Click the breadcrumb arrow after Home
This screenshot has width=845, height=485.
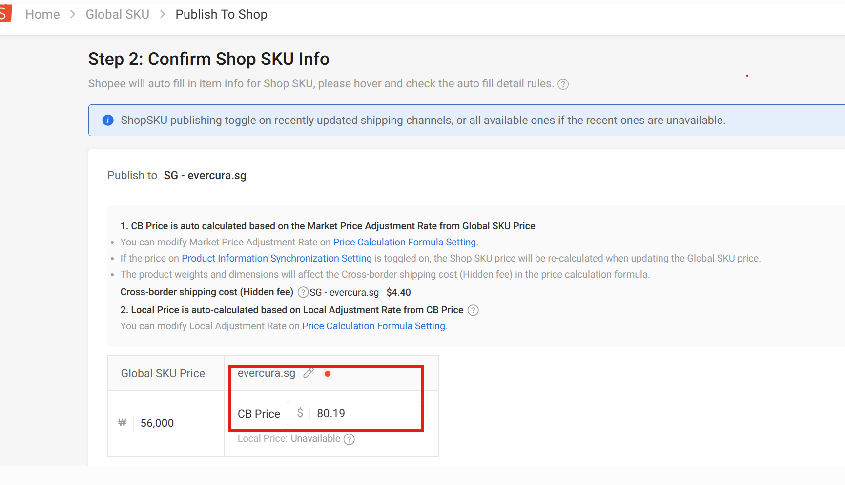coord(73,14)
